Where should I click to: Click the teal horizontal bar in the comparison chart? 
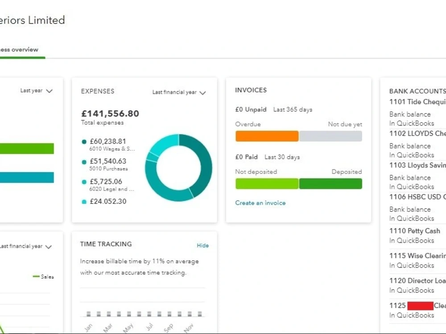click(x=27, y=177)
